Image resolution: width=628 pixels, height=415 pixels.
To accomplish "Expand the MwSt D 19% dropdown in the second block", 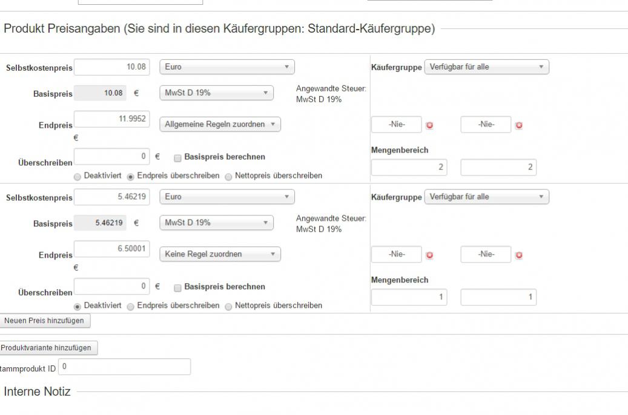I will click(216, 223).
